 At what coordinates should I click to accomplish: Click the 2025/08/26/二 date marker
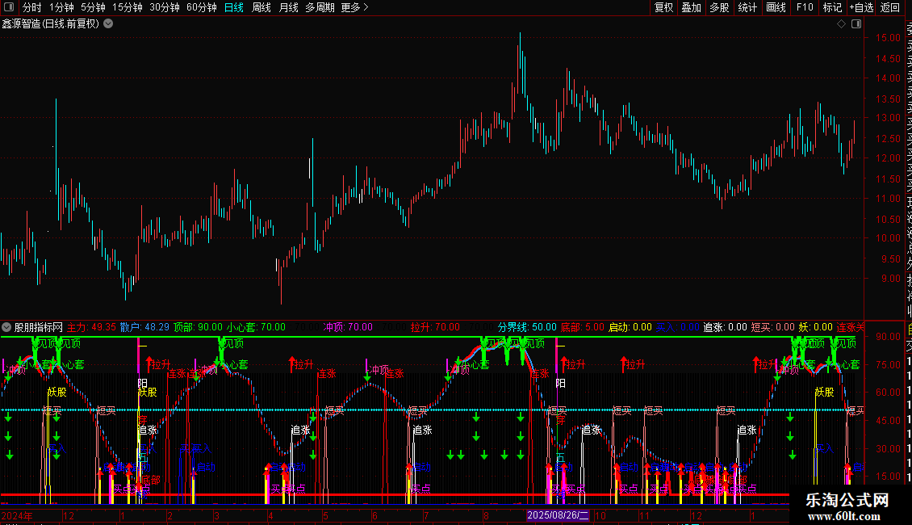pyautogui.click(x=558, y=515)
